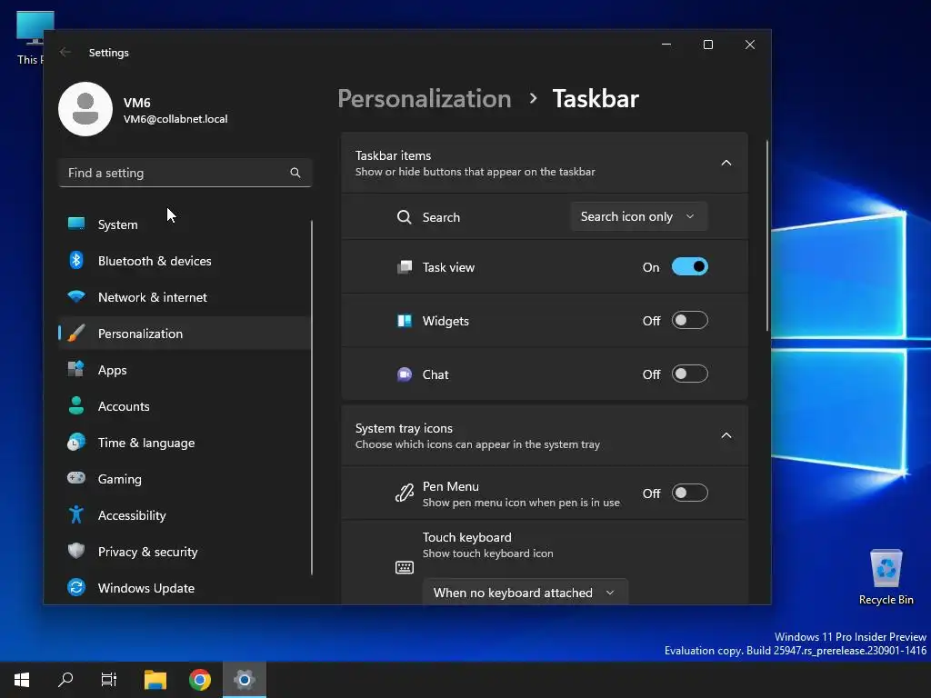
Task: Click the Accessibility label in sidebar
Action: click(x=132, y=515)
